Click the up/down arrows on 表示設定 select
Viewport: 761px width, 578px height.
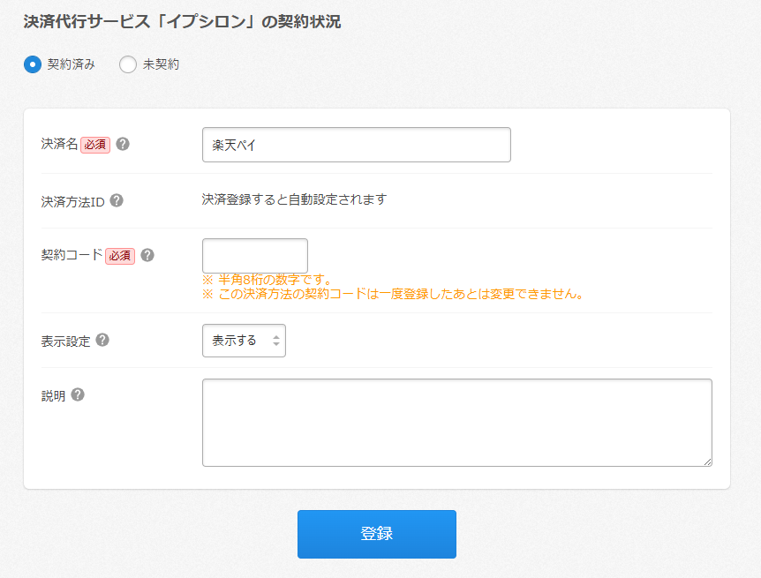275,341
